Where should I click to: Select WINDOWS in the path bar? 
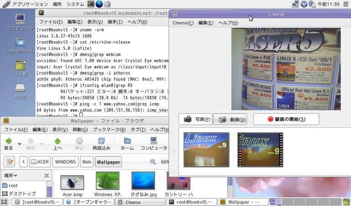(65, 162)
